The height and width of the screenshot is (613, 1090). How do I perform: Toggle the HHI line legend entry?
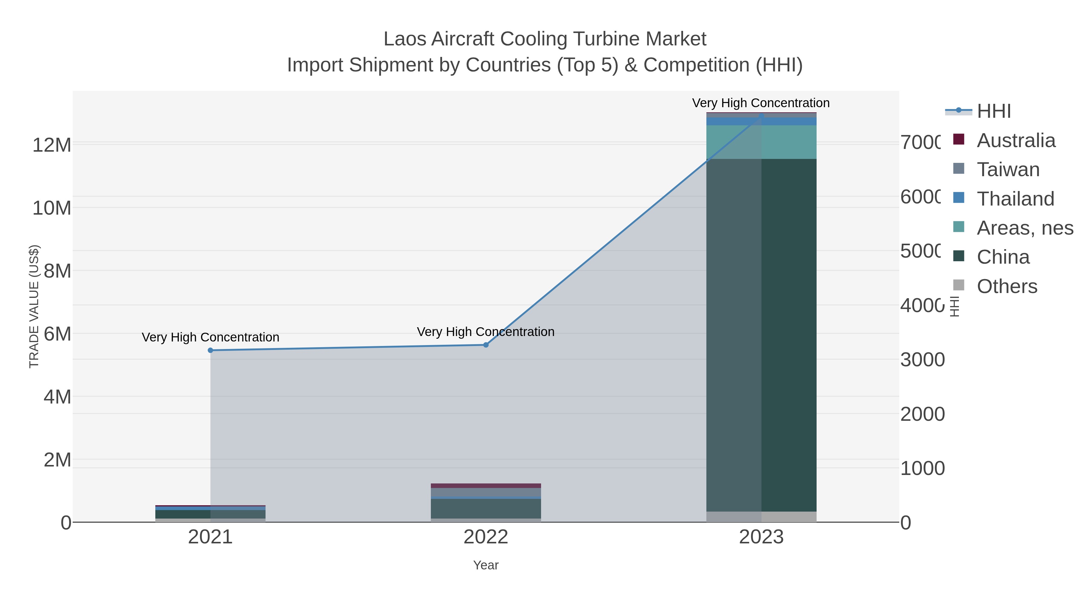pyautogui.click(x=978, y=111)
